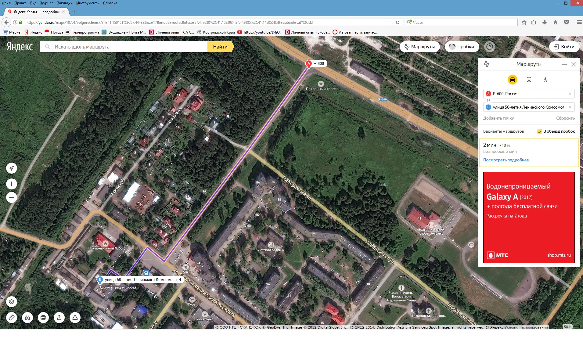
Task: Close the Маршруты panel
Action: (574, 64)
